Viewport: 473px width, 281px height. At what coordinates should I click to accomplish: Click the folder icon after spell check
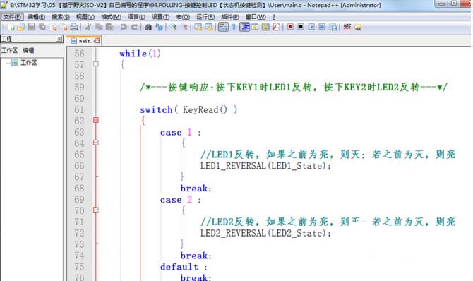358,27
